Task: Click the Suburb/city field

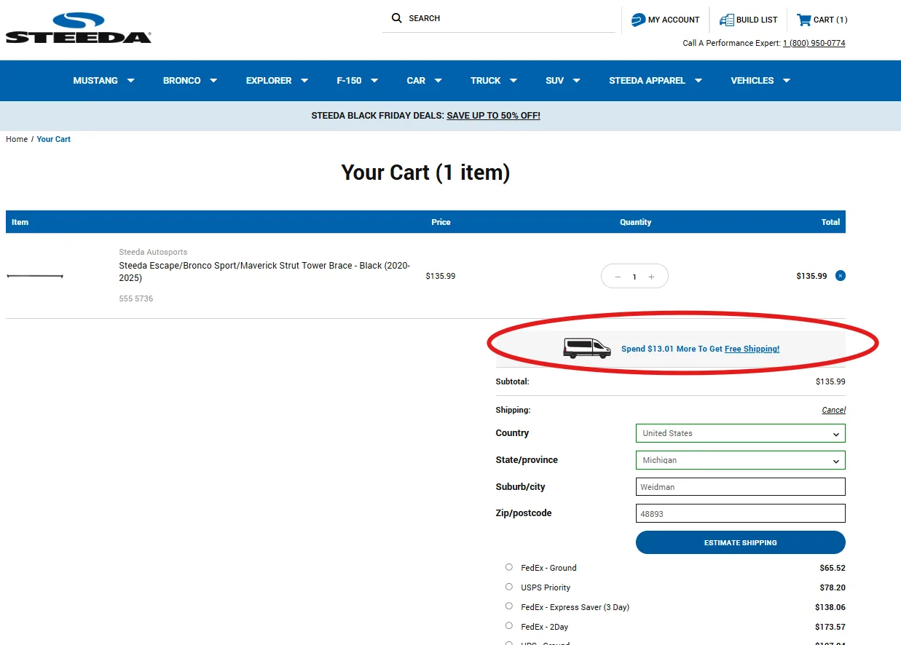Action: click(740, 487)
